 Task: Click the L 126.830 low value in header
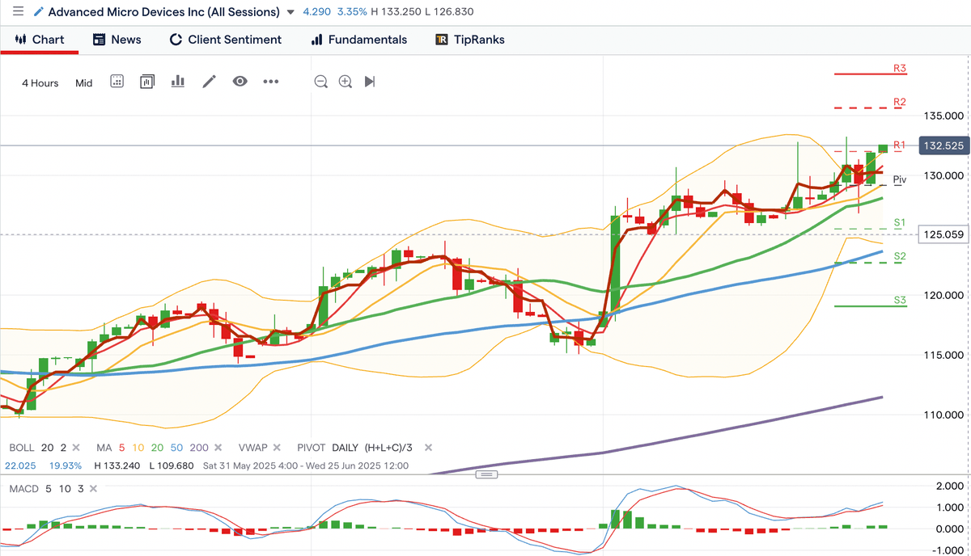[447, 12]
